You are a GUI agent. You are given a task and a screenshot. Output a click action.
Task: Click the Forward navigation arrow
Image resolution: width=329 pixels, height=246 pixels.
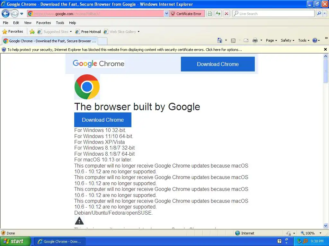pyautogui.click(x=14, y=14)
